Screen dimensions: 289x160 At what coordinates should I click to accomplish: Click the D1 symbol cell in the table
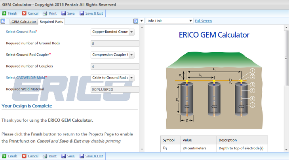click(x=170, y=148)
